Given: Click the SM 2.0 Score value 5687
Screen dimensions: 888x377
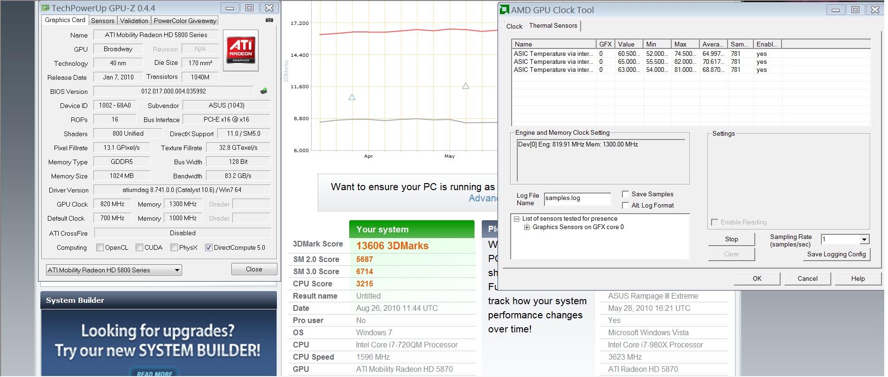Looking at the screenshot, I should click(365, 259).
